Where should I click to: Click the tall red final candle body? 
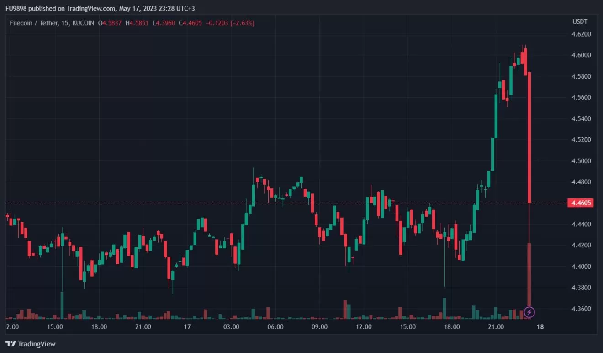point(529,137)
